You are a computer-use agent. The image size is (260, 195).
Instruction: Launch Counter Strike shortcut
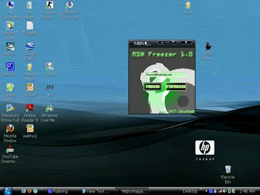point(49,10)
